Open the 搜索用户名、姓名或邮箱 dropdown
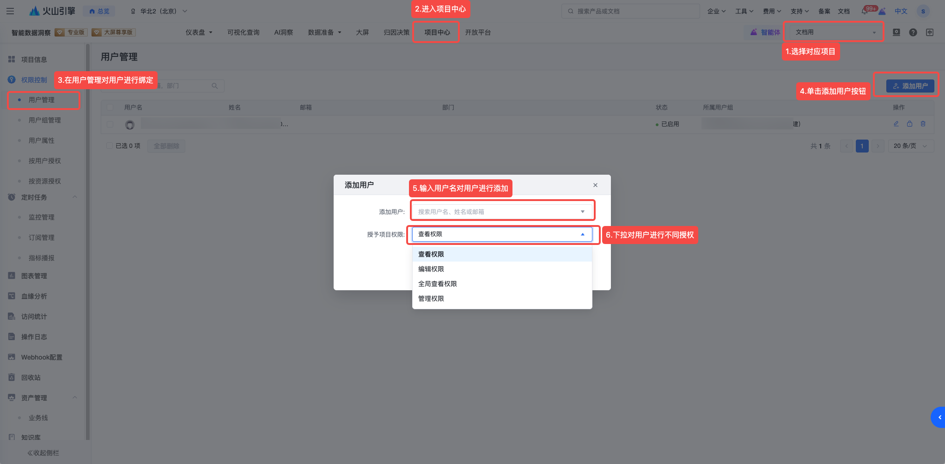Screen dimensions: 945x464 click(x=502, y=212)
